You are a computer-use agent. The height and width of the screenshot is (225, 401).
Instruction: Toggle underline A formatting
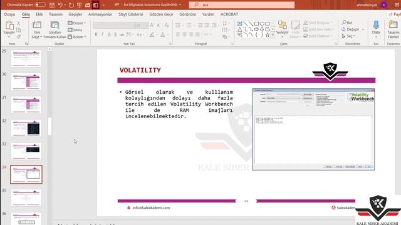point(109,34)
